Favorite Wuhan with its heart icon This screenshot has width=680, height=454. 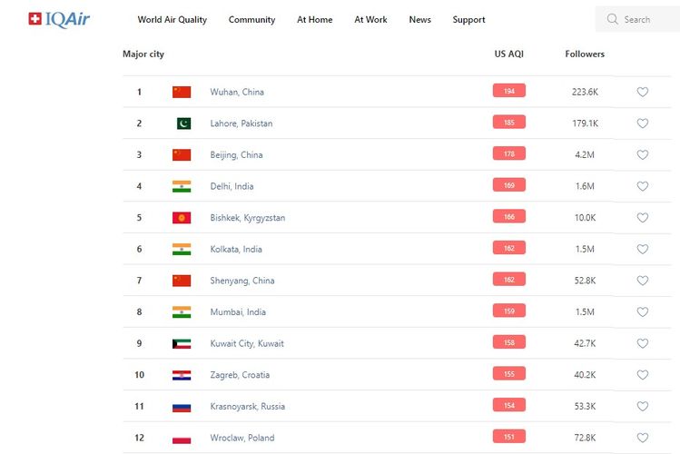[643, 92]
